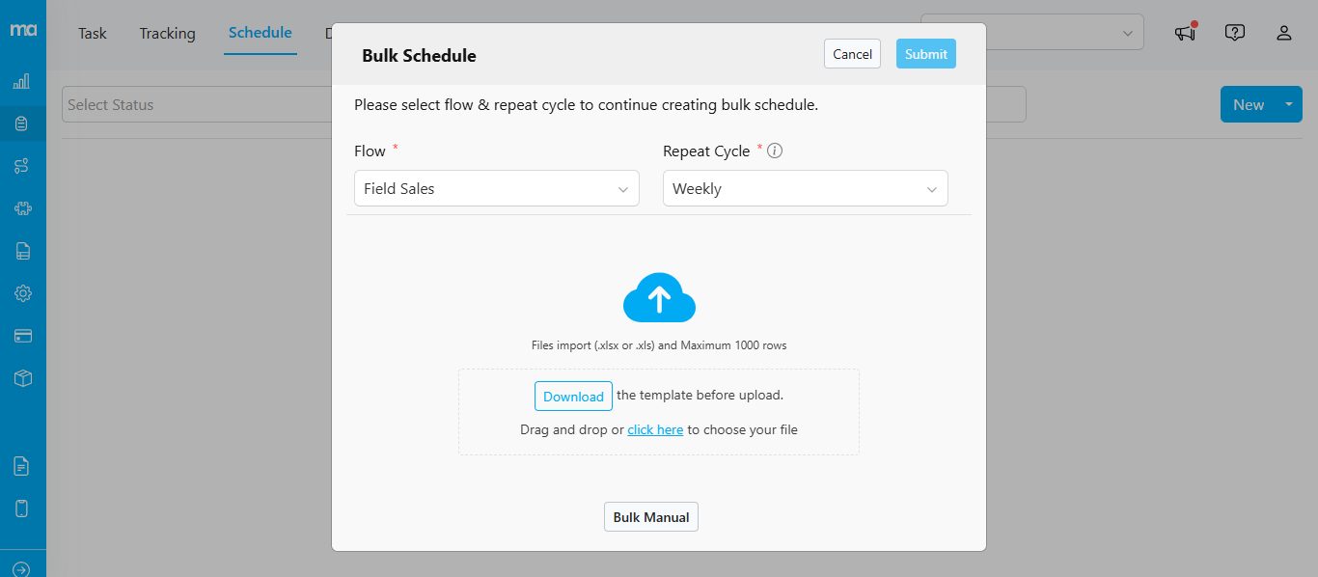Click the Repeat Cycle info icon
Viewport: 1318px width, 577px height.
click(775, 151)
